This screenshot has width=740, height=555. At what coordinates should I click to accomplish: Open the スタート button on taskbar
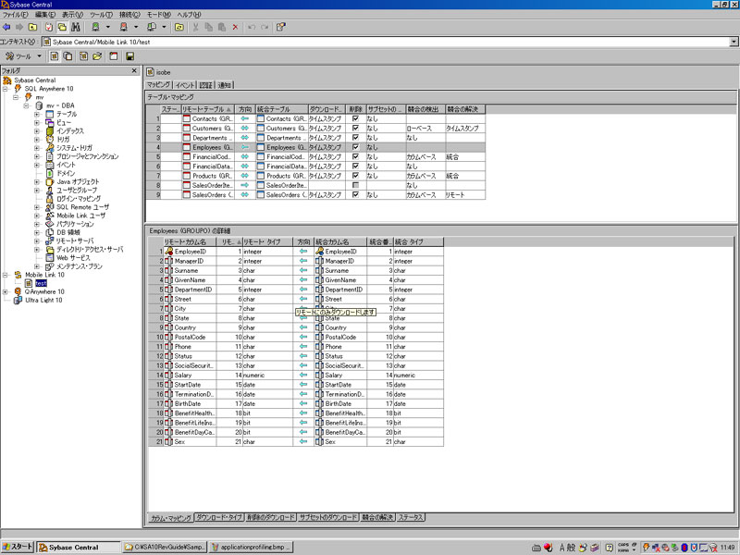(17, 547)
